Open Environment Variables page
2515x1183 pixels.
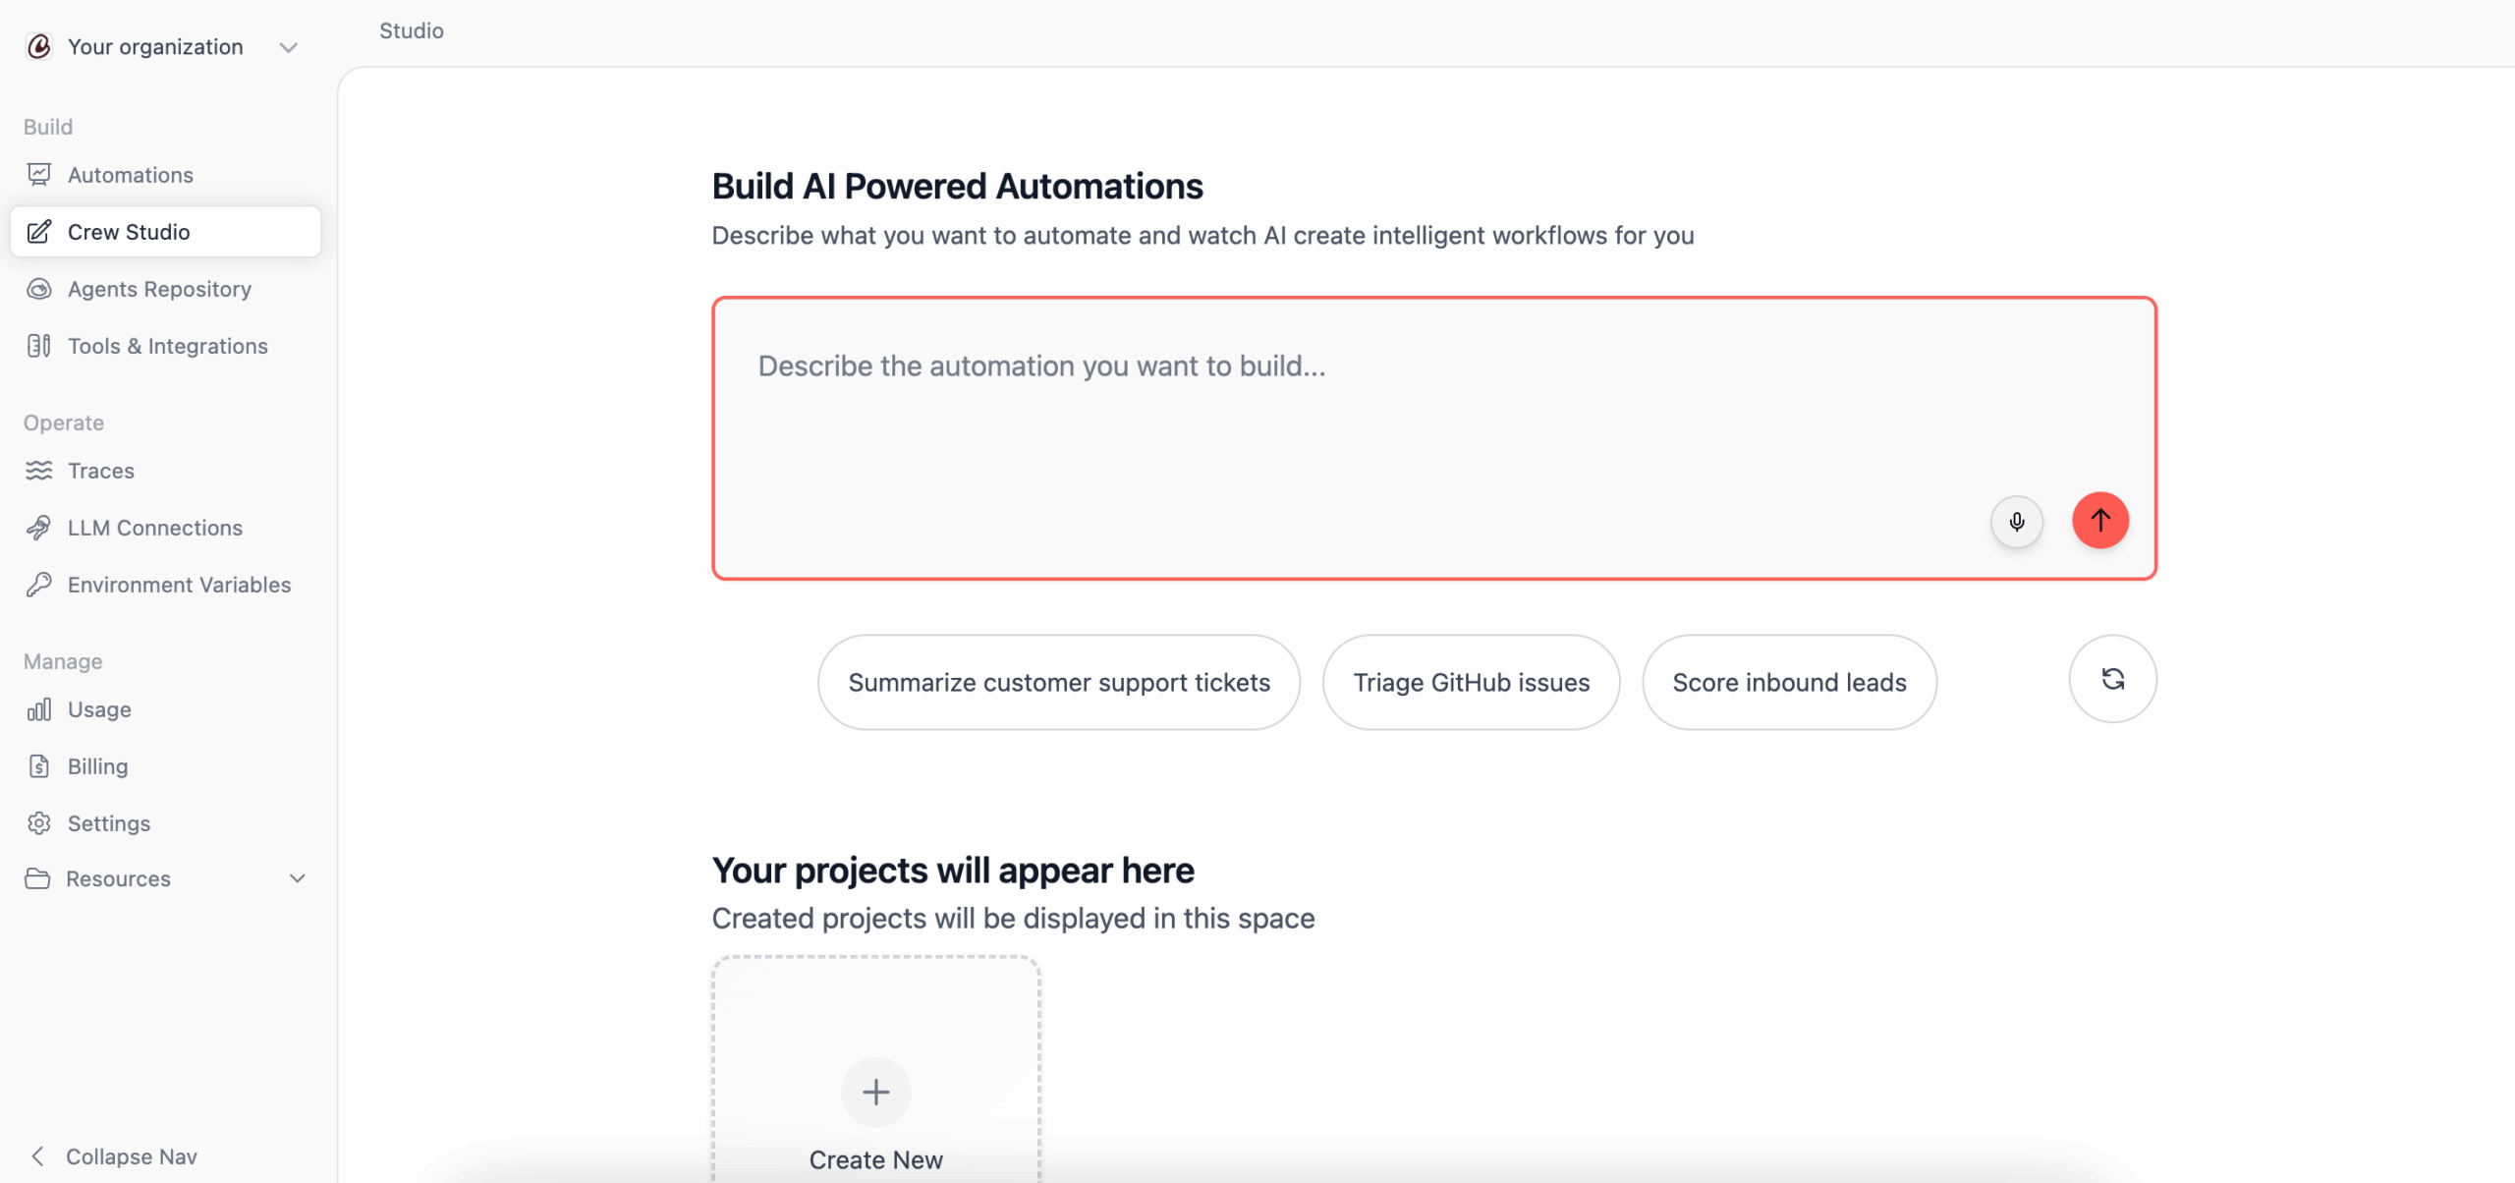179,585
